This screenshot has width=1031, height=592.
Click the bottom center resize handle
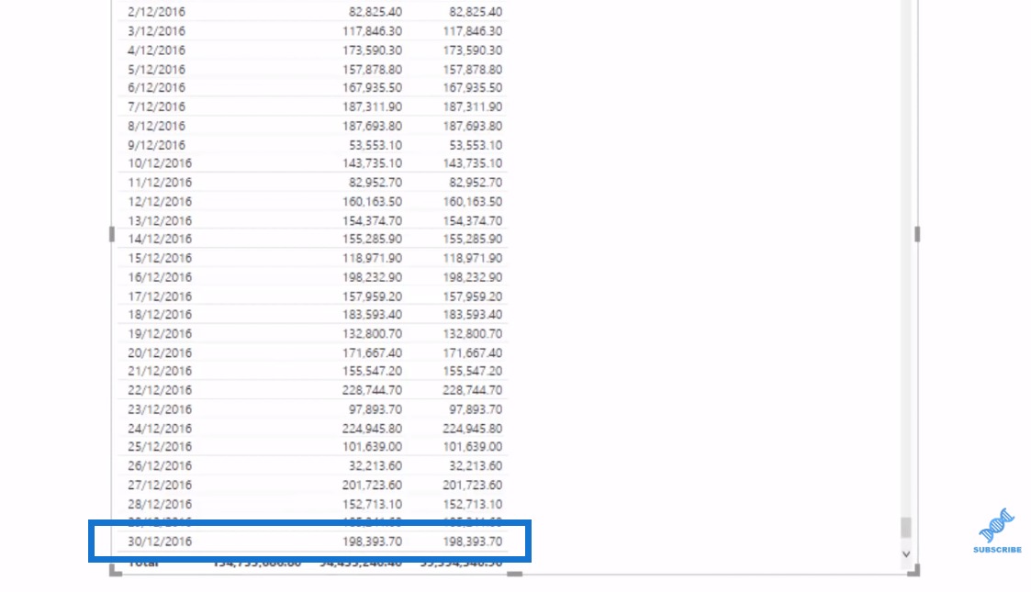coord(515,574)
